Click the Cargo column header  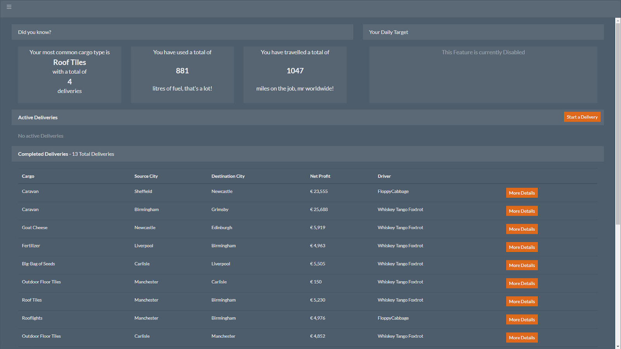pos(28,176)
